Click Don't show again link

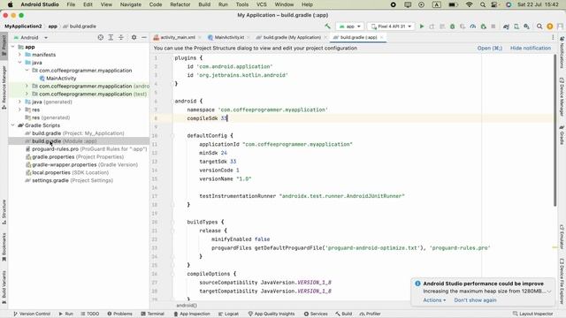475,300
